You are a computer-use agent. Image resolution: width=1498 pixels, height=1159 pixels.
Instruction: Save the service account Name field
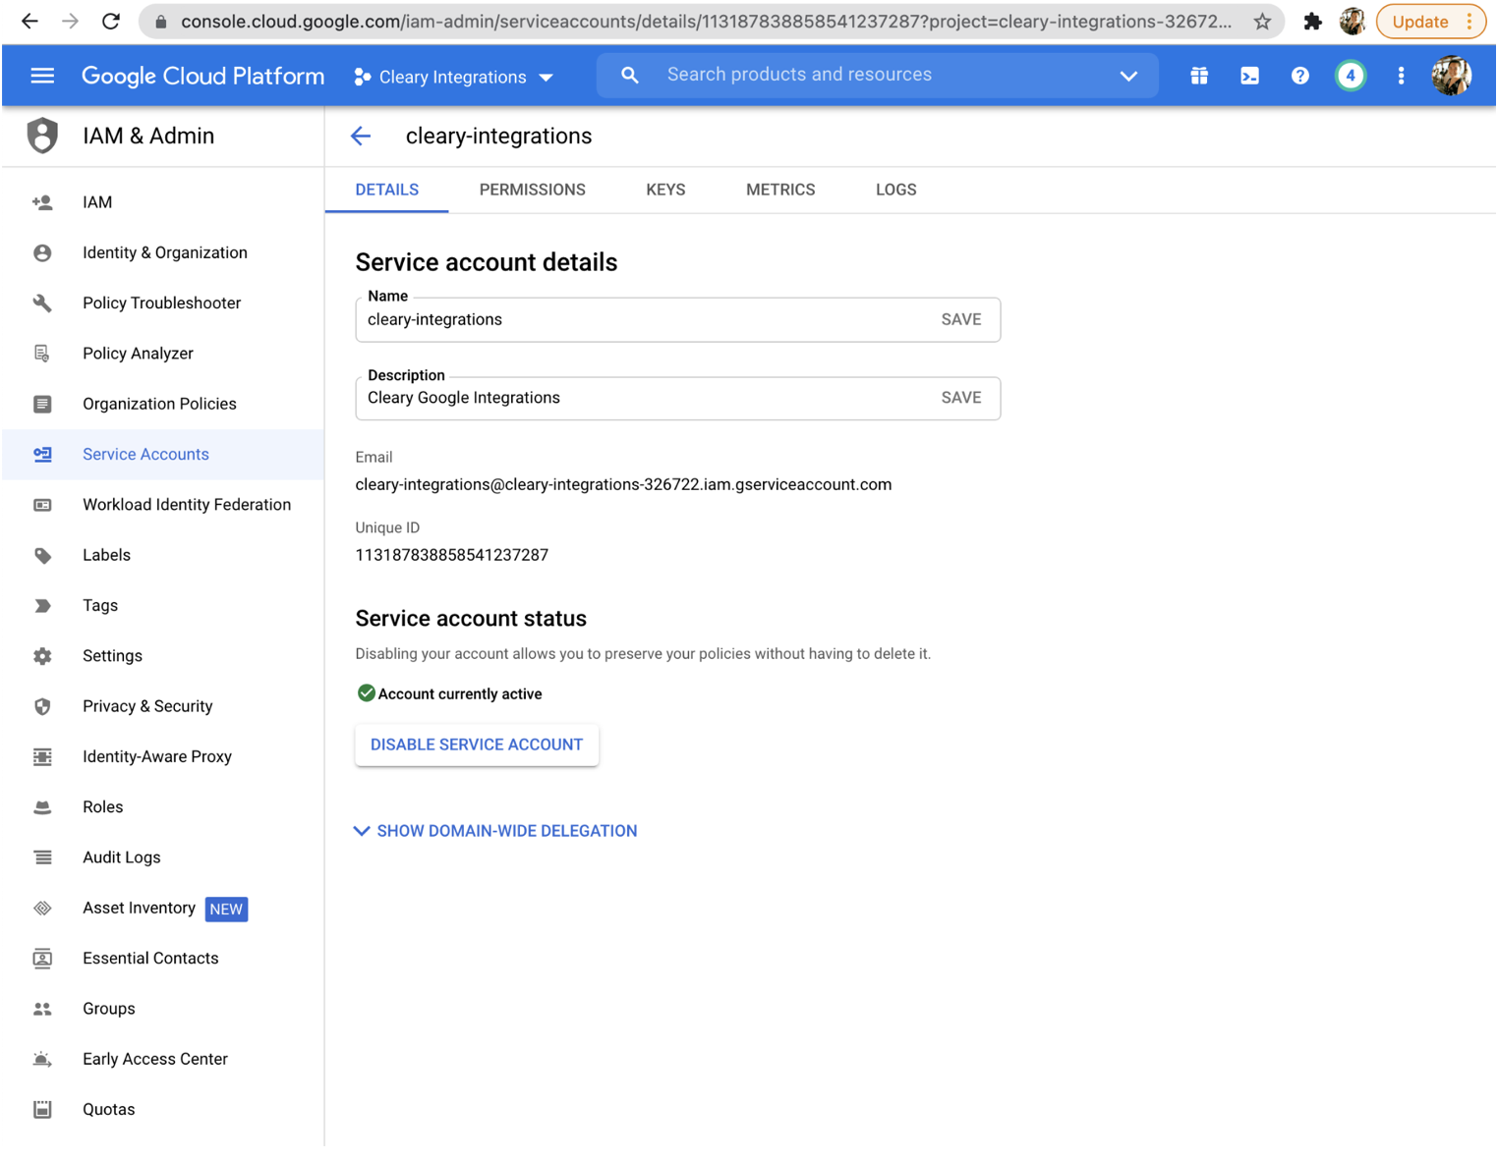click(x=961, y=320)
